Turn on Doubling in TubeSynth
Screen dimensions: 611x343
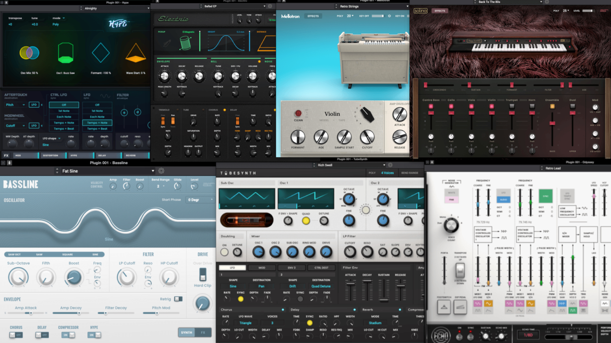coord(224,252)
